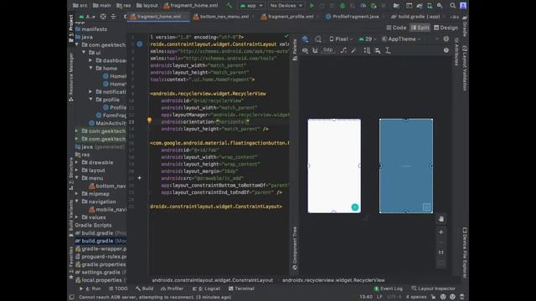Click the floating action button in design preview

pyautogui.click(x=355, y=207)
